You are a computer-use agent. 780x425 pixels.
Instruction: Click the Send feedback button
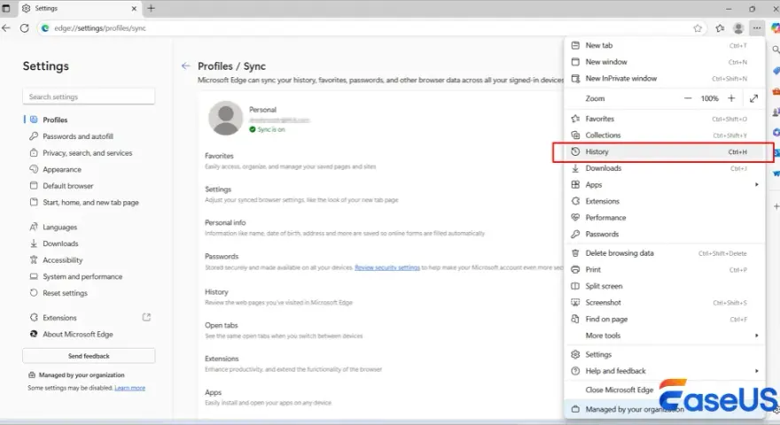click(x=89, y=356)
